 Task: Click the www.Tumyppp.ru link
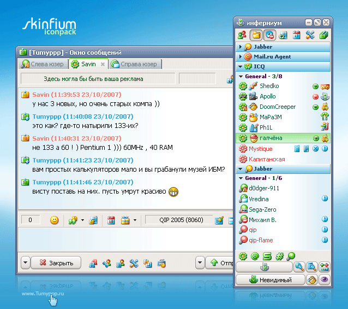tap(43, 294)
